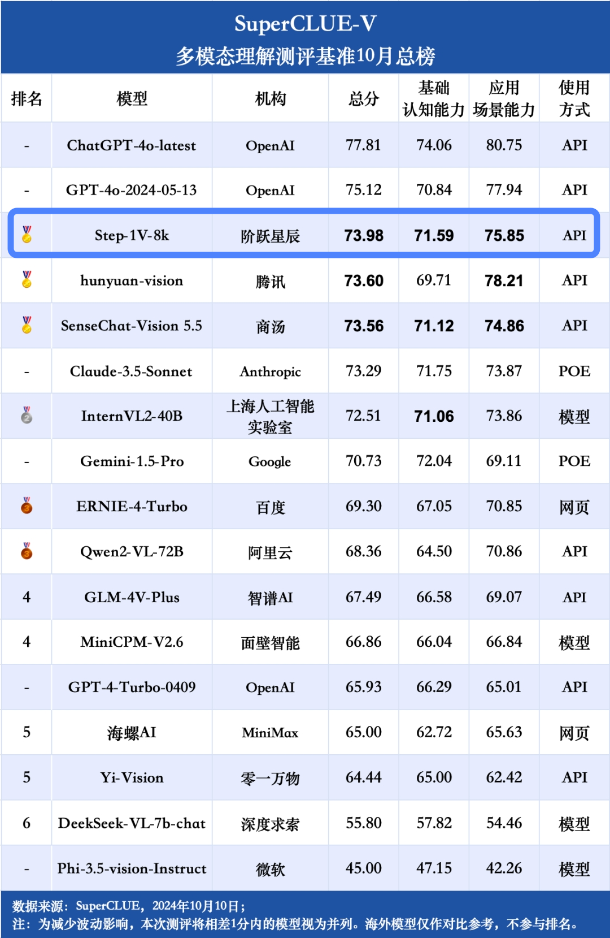
Task: Select the 总分 column header
Action: point(364,99)
